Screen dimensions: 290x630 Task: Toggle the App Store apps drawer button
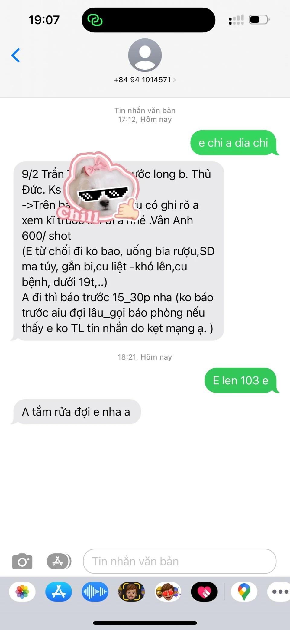[x=59, y=561]
